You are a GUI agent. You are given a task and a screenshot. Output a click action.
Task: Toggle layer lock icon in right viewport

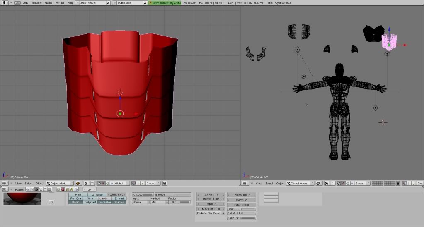tap(398, 183)
